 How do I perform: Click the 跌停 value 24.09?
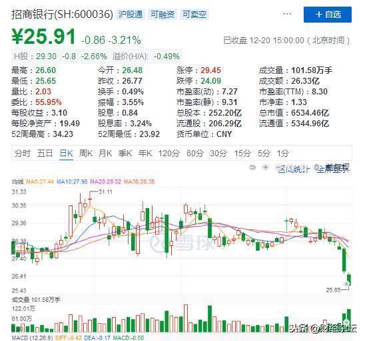click(211, 81)
